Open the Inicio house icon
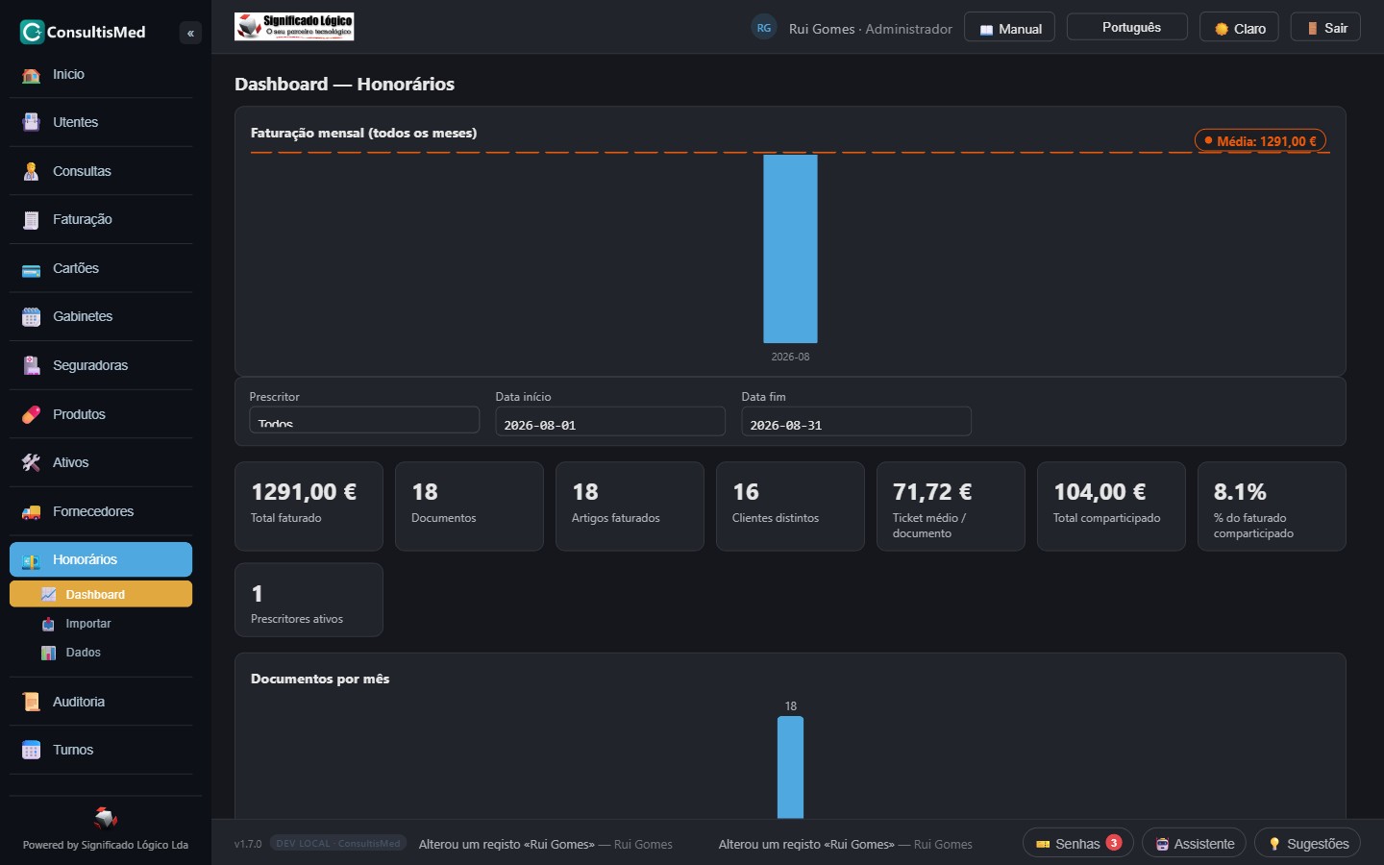The height and width of the screenshot is (865, 1384). 32,75
